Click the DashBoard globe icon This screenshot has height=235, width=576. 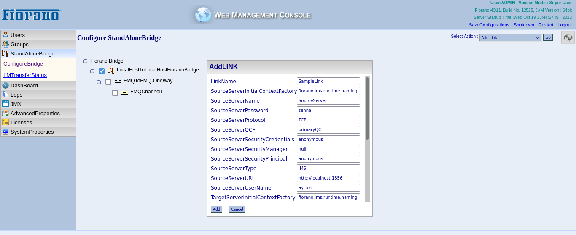[5, 85]
